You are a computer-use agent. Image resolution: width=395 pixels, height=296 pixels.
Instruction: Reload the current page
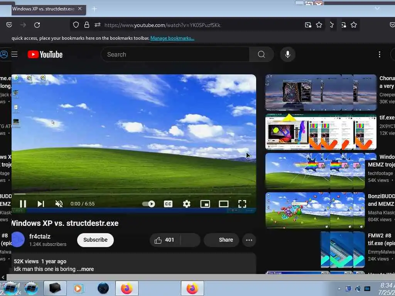tap(37, 25)
